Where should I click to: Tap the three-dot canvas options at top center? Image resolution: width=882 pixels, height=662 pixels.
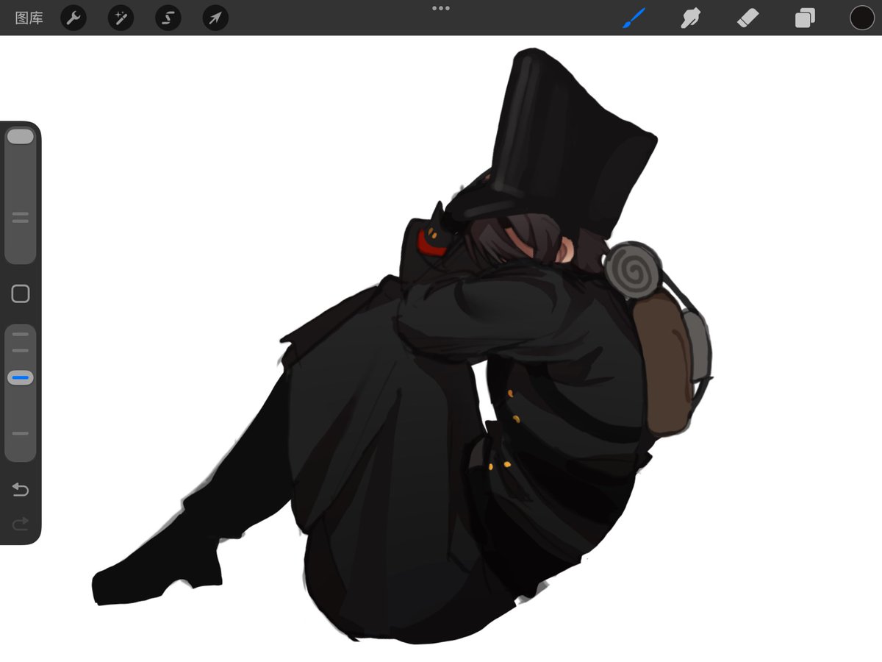[x=441, y=8]
